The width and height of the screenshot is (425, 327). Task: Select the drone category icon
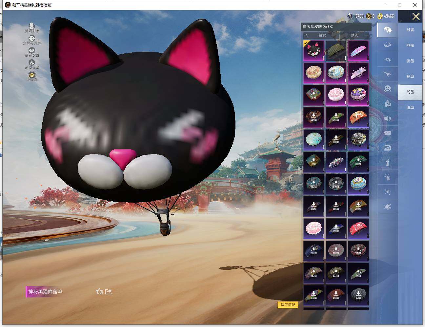click(x=387, y=60)
